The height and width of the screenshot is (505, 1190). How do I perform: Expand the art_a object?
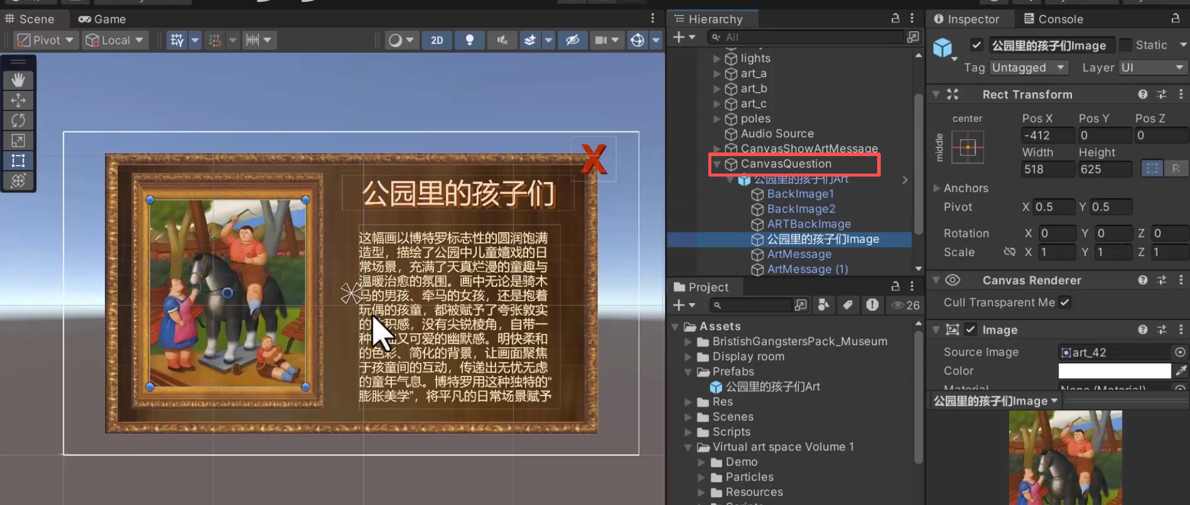pyautogui.click(x=717, y=74)
